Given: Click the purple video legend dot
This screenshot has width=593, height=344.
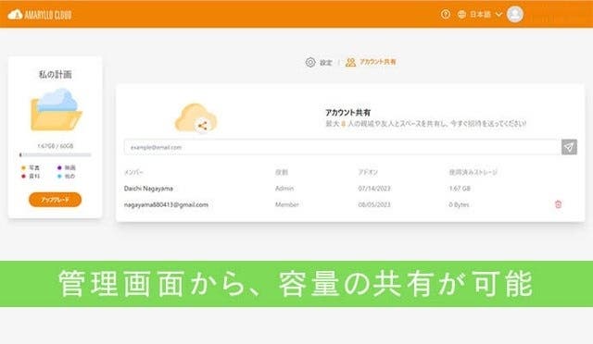Looking at the screenshot, I should pyautogui.click(x=59, y=167).
